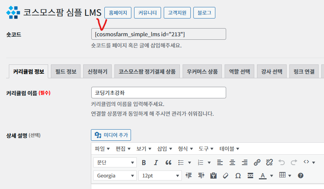Open the 파일 menu
This screenshot has width=324, height=189.
coord(102,148)
